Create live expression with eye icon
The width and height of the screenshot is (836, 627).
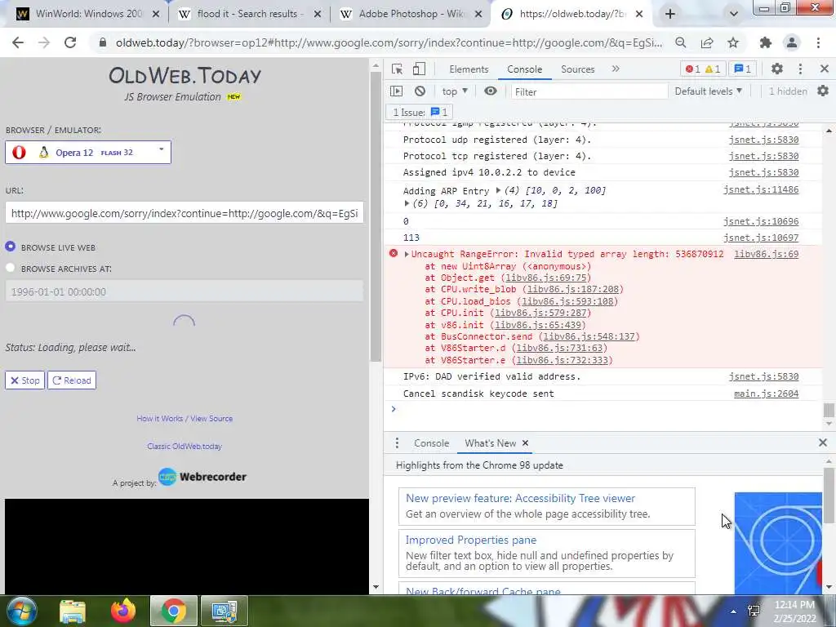[x=491, y=91]
